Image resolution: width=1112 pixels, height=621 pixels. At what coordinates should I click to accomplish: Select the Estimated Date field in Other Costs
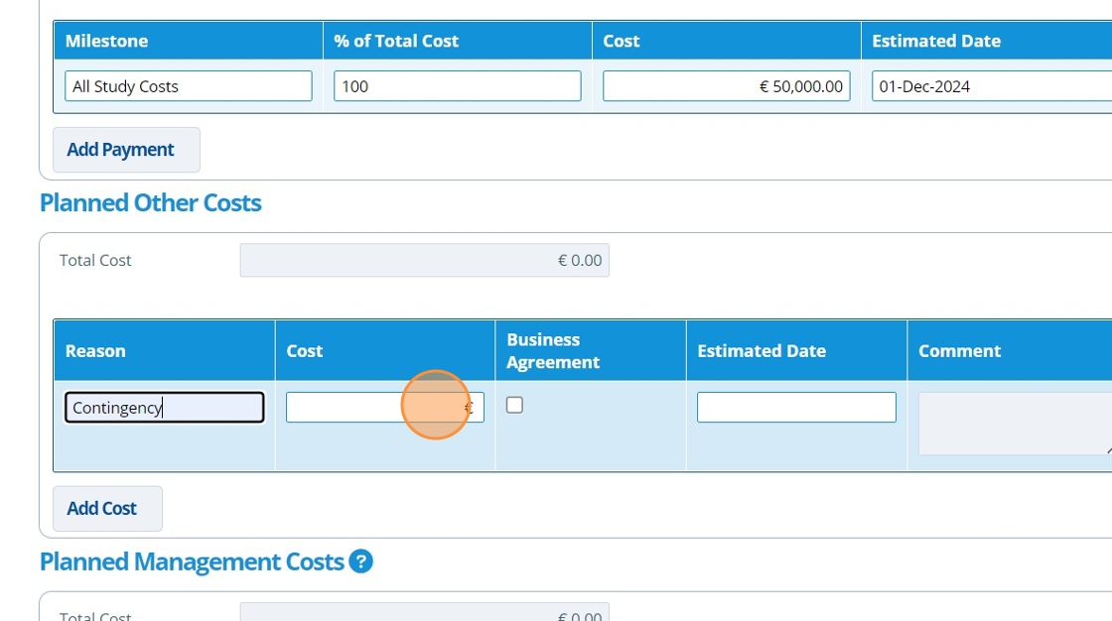tap(796, 408)
